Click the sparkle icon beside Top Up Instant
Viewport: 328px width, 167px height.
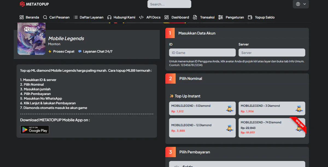tap(172, 96)
